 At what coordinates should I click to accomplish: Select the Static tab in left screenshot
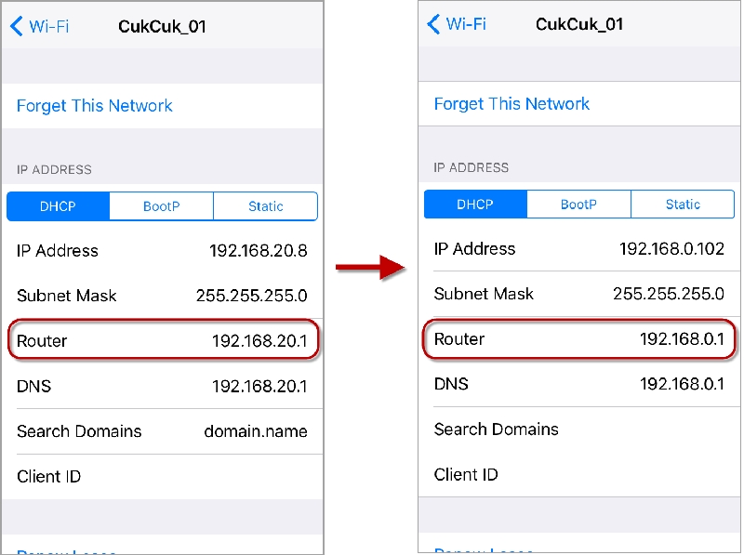(x=265, y=206)
